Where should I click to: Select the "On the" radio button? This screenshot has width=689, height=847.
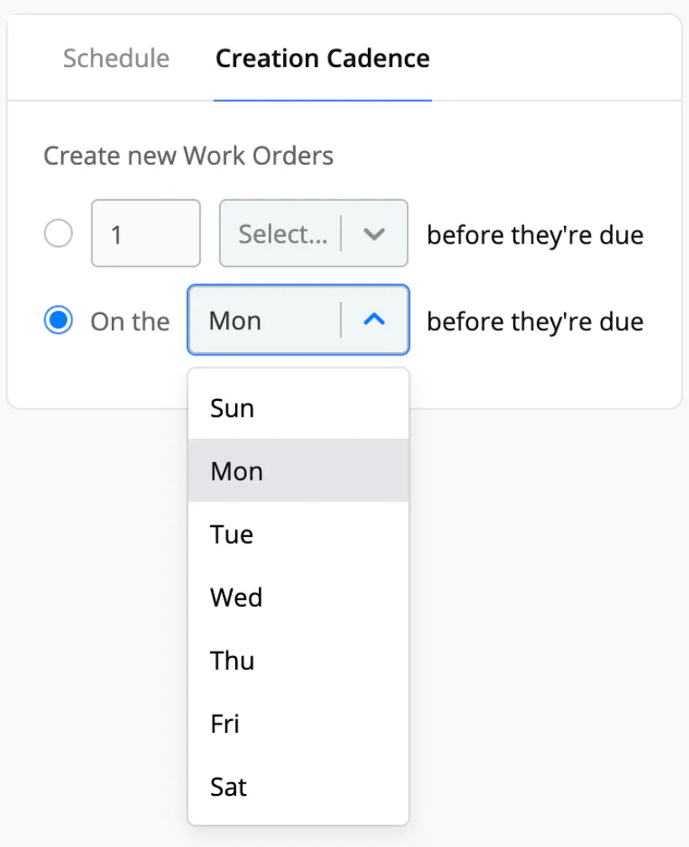point(58,321)
